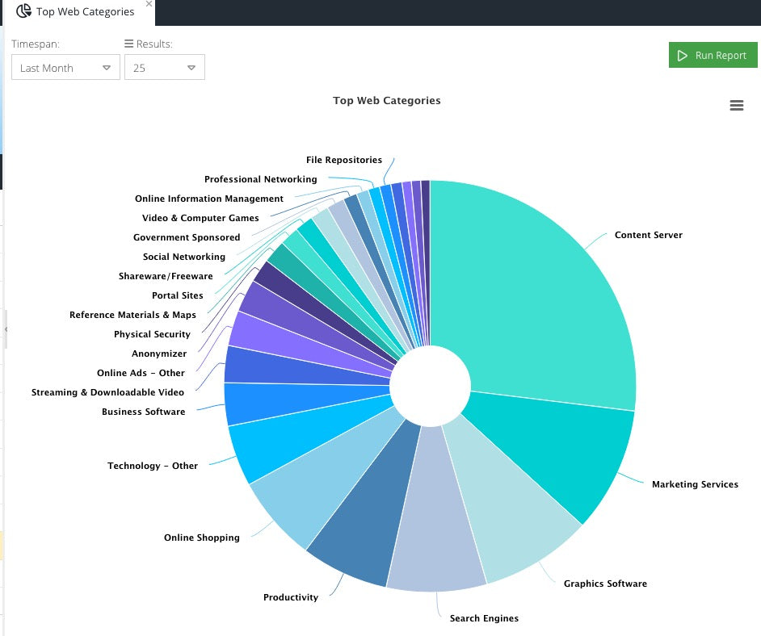Click the pie chart icon in tab

(x=23, y=11)
